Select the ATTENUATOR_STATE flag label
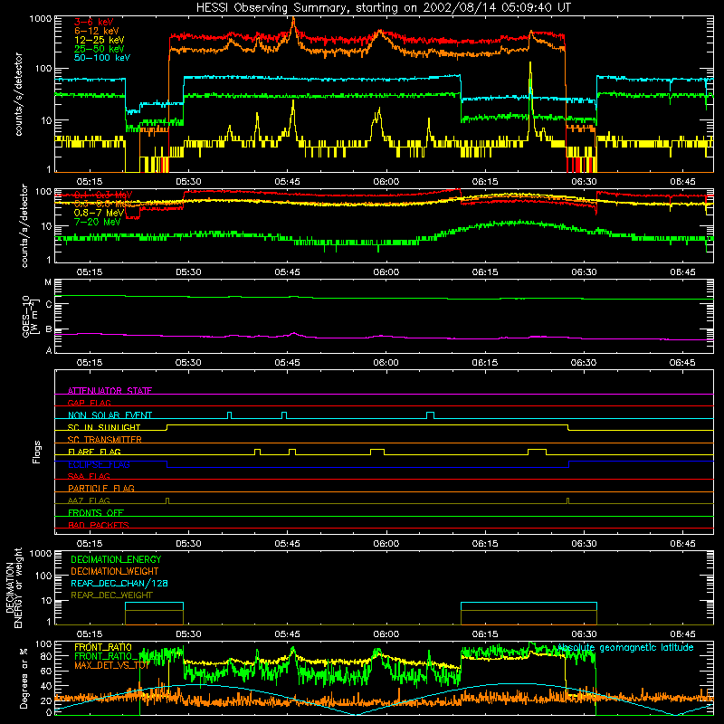 pyautogui.click(x=110, y=391)
